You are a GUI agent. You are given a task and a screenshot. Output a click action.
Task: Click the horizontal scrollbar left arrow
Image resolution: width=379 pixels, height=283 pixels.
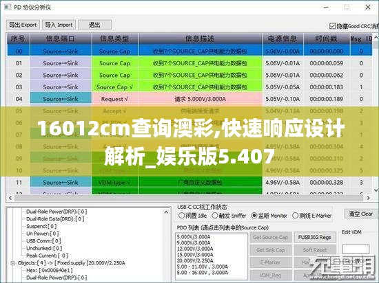10,198
